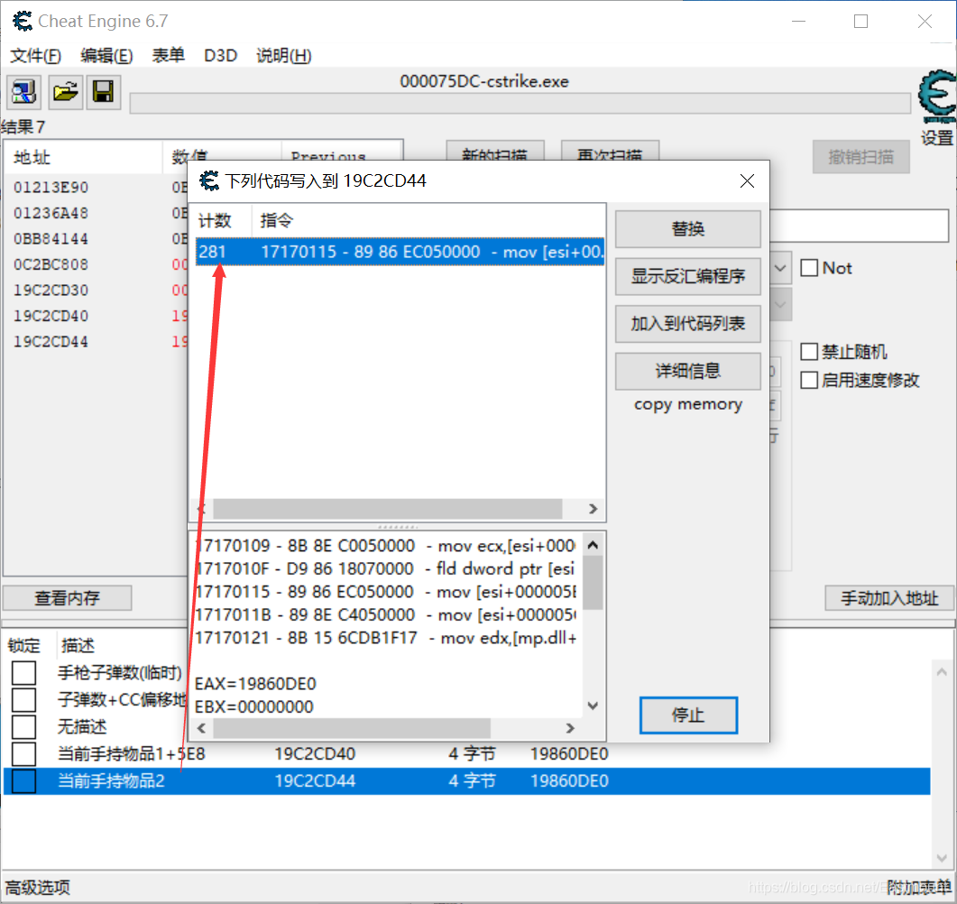Expand the scan type dropdown beside Not
Image resolution: width=957 pixels, height=904 pixels.
tap(780, 268)
